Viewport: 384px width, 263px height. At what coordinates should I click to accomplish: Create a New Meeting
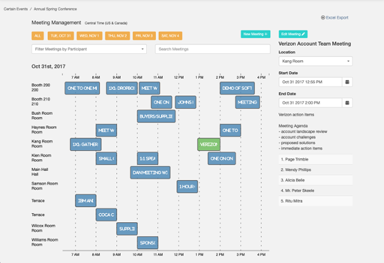click(x=256, y=34)
